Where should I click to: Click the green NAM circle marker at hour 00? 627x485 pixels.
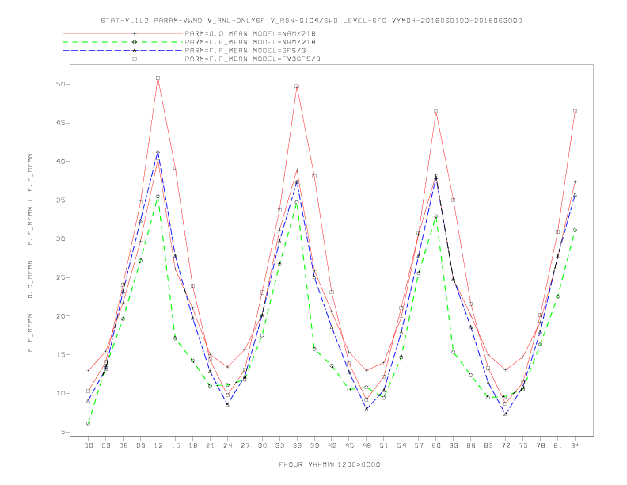tap(89, 423)
